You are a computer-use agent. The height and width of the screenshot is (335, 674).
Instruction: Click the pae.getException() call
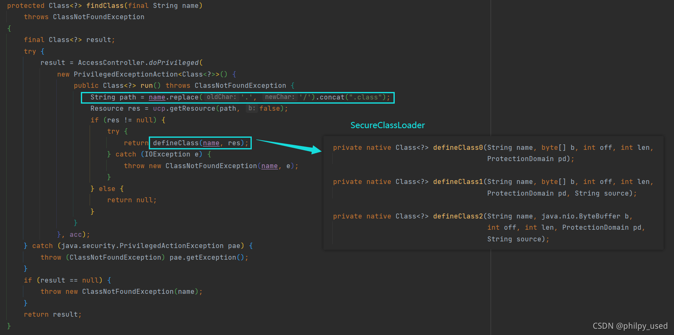(x=209, y=257)
